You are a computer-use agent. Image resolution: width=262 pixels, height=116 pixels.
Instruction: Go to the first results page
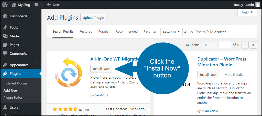(x=206, y=45)
